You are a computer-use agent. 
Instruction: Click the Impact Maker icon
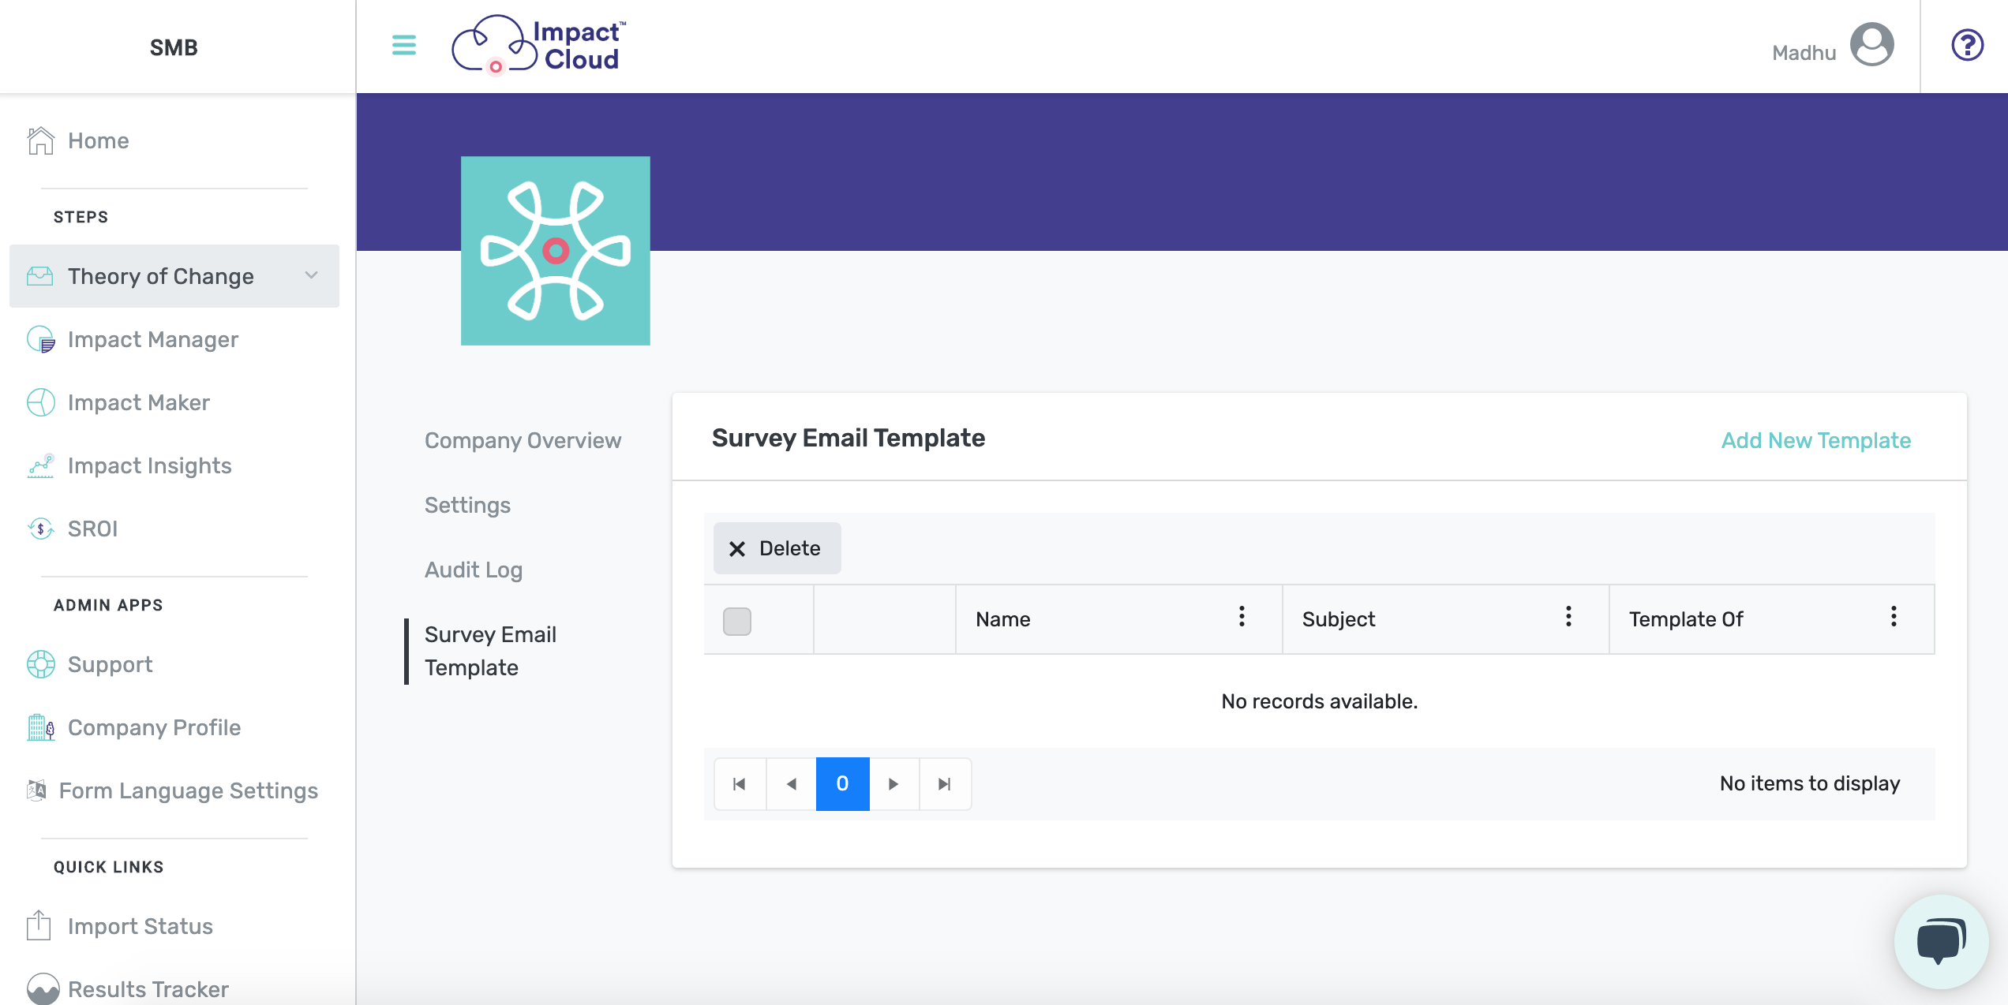coord(40,402)
